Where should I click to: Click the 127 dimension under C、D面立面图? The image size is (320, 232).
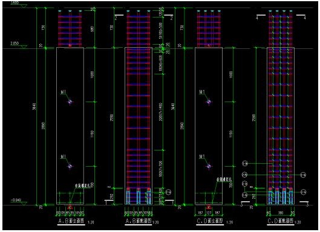click(x=209, y=213)
